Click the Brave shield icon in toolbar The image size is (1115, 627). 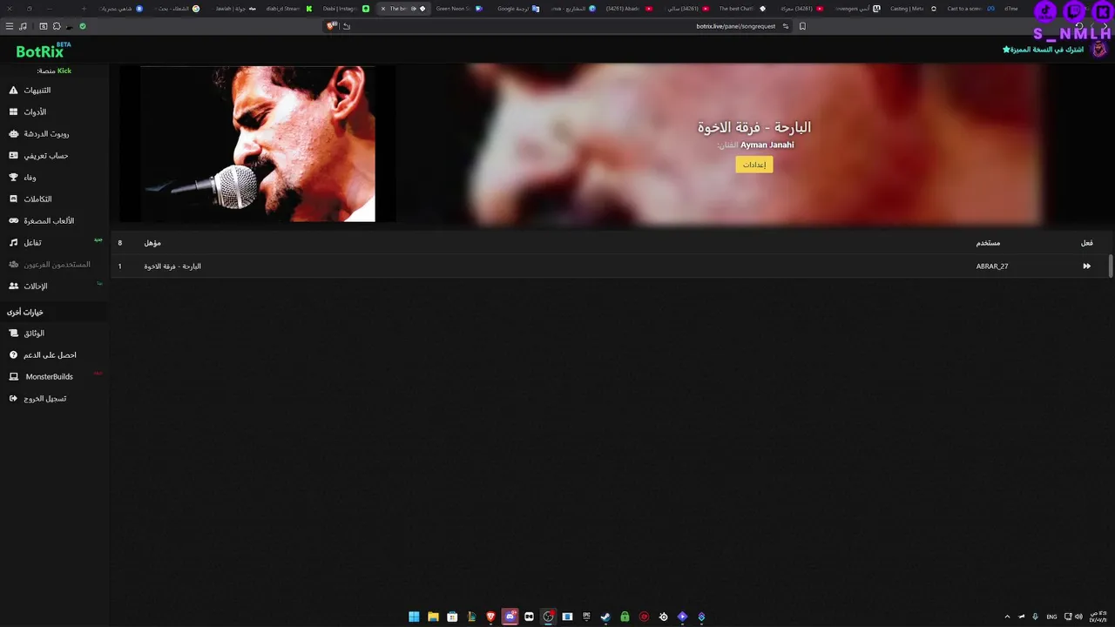[x=332, y=26]
